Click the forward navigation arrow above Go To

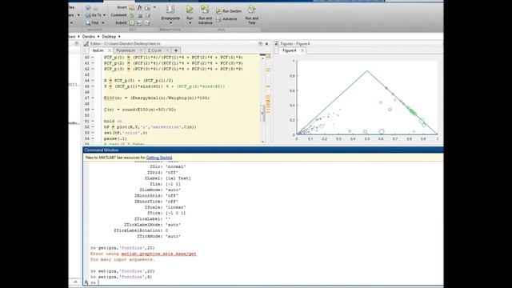[x=96, y=7]
